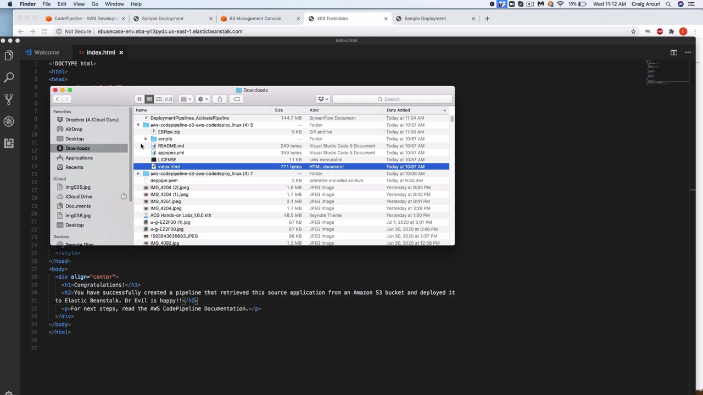The image size is (703, 395).
Task: Open Finder Action gear dropdown
Action: 202,99
